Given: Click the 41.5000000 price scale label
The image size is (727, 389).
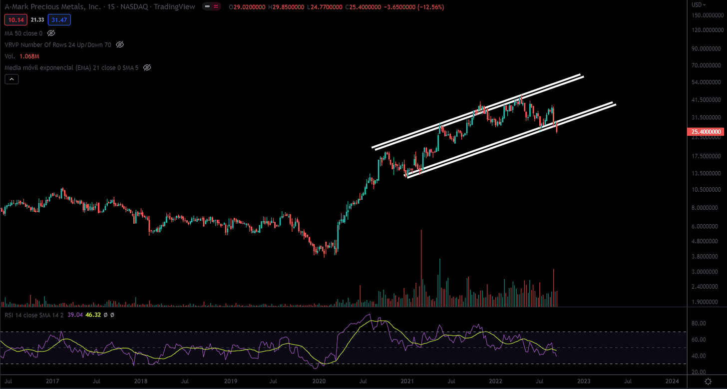Looking at the screenshot, I should tap(707, 100).
